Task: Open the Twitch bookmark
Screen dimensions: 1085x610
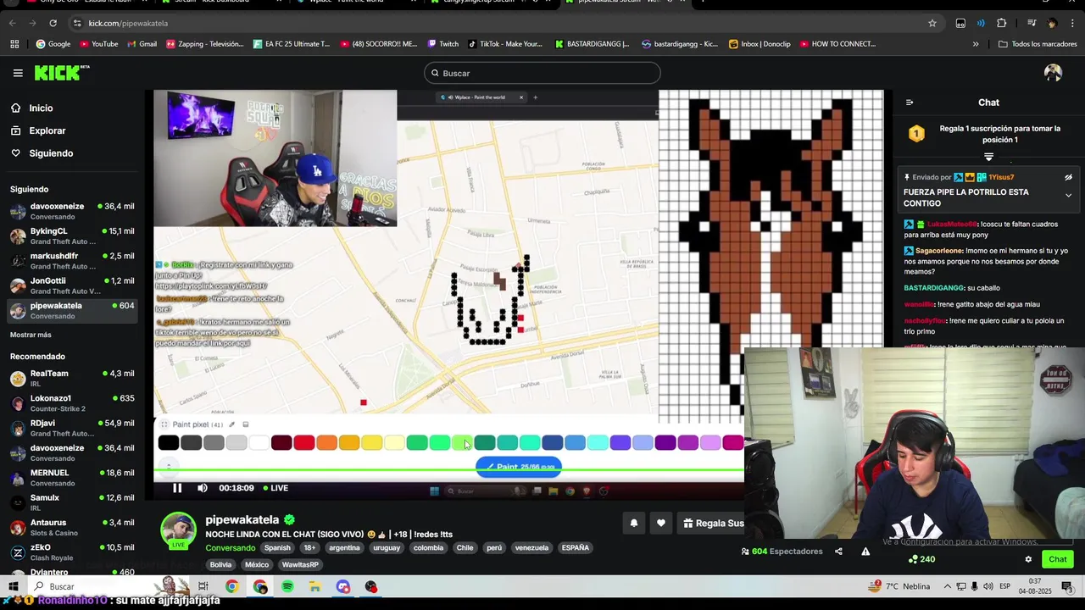Action: [x=443, y=44]
